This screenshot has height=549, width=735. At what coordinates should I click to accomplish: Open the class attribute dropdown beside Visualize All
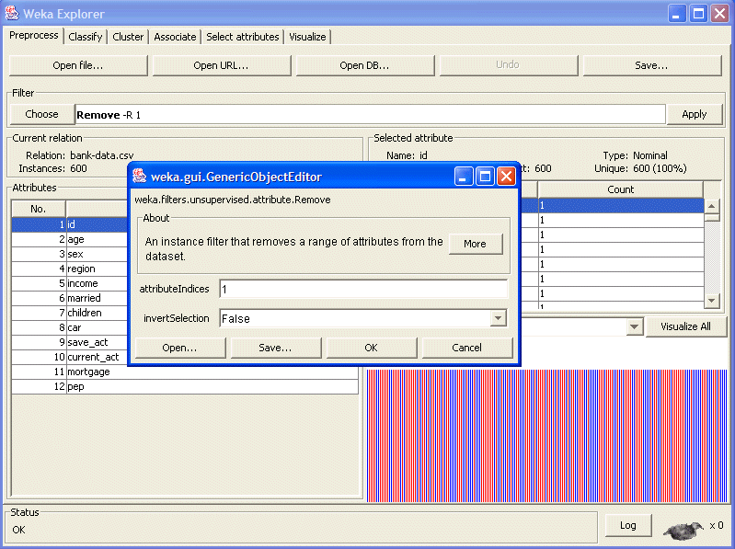pyautogui.click(x=634, y=327)
